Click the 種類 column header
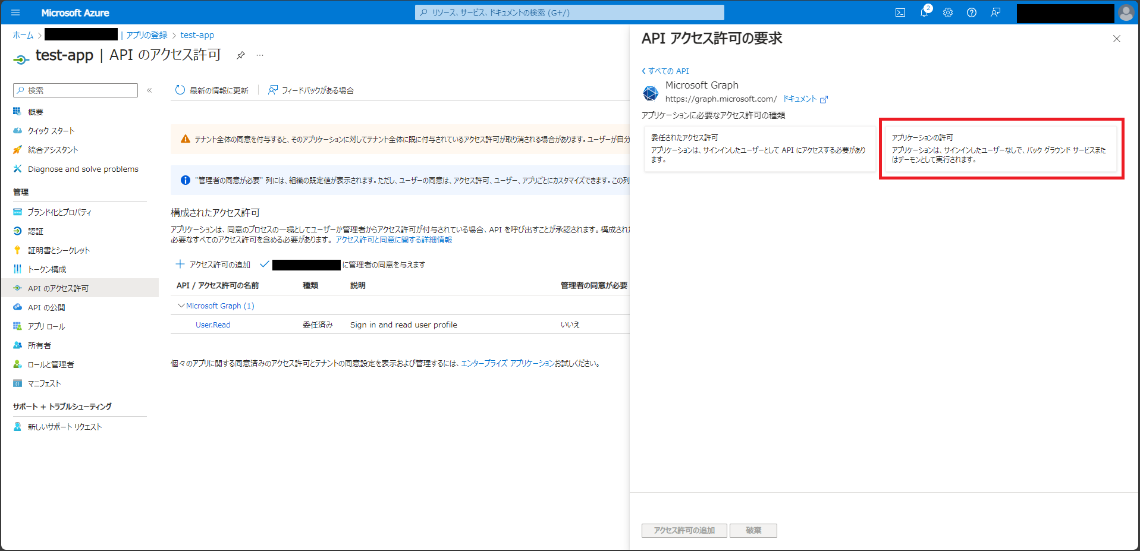Viewport: 1140px width, 551px height. [310, 285]
